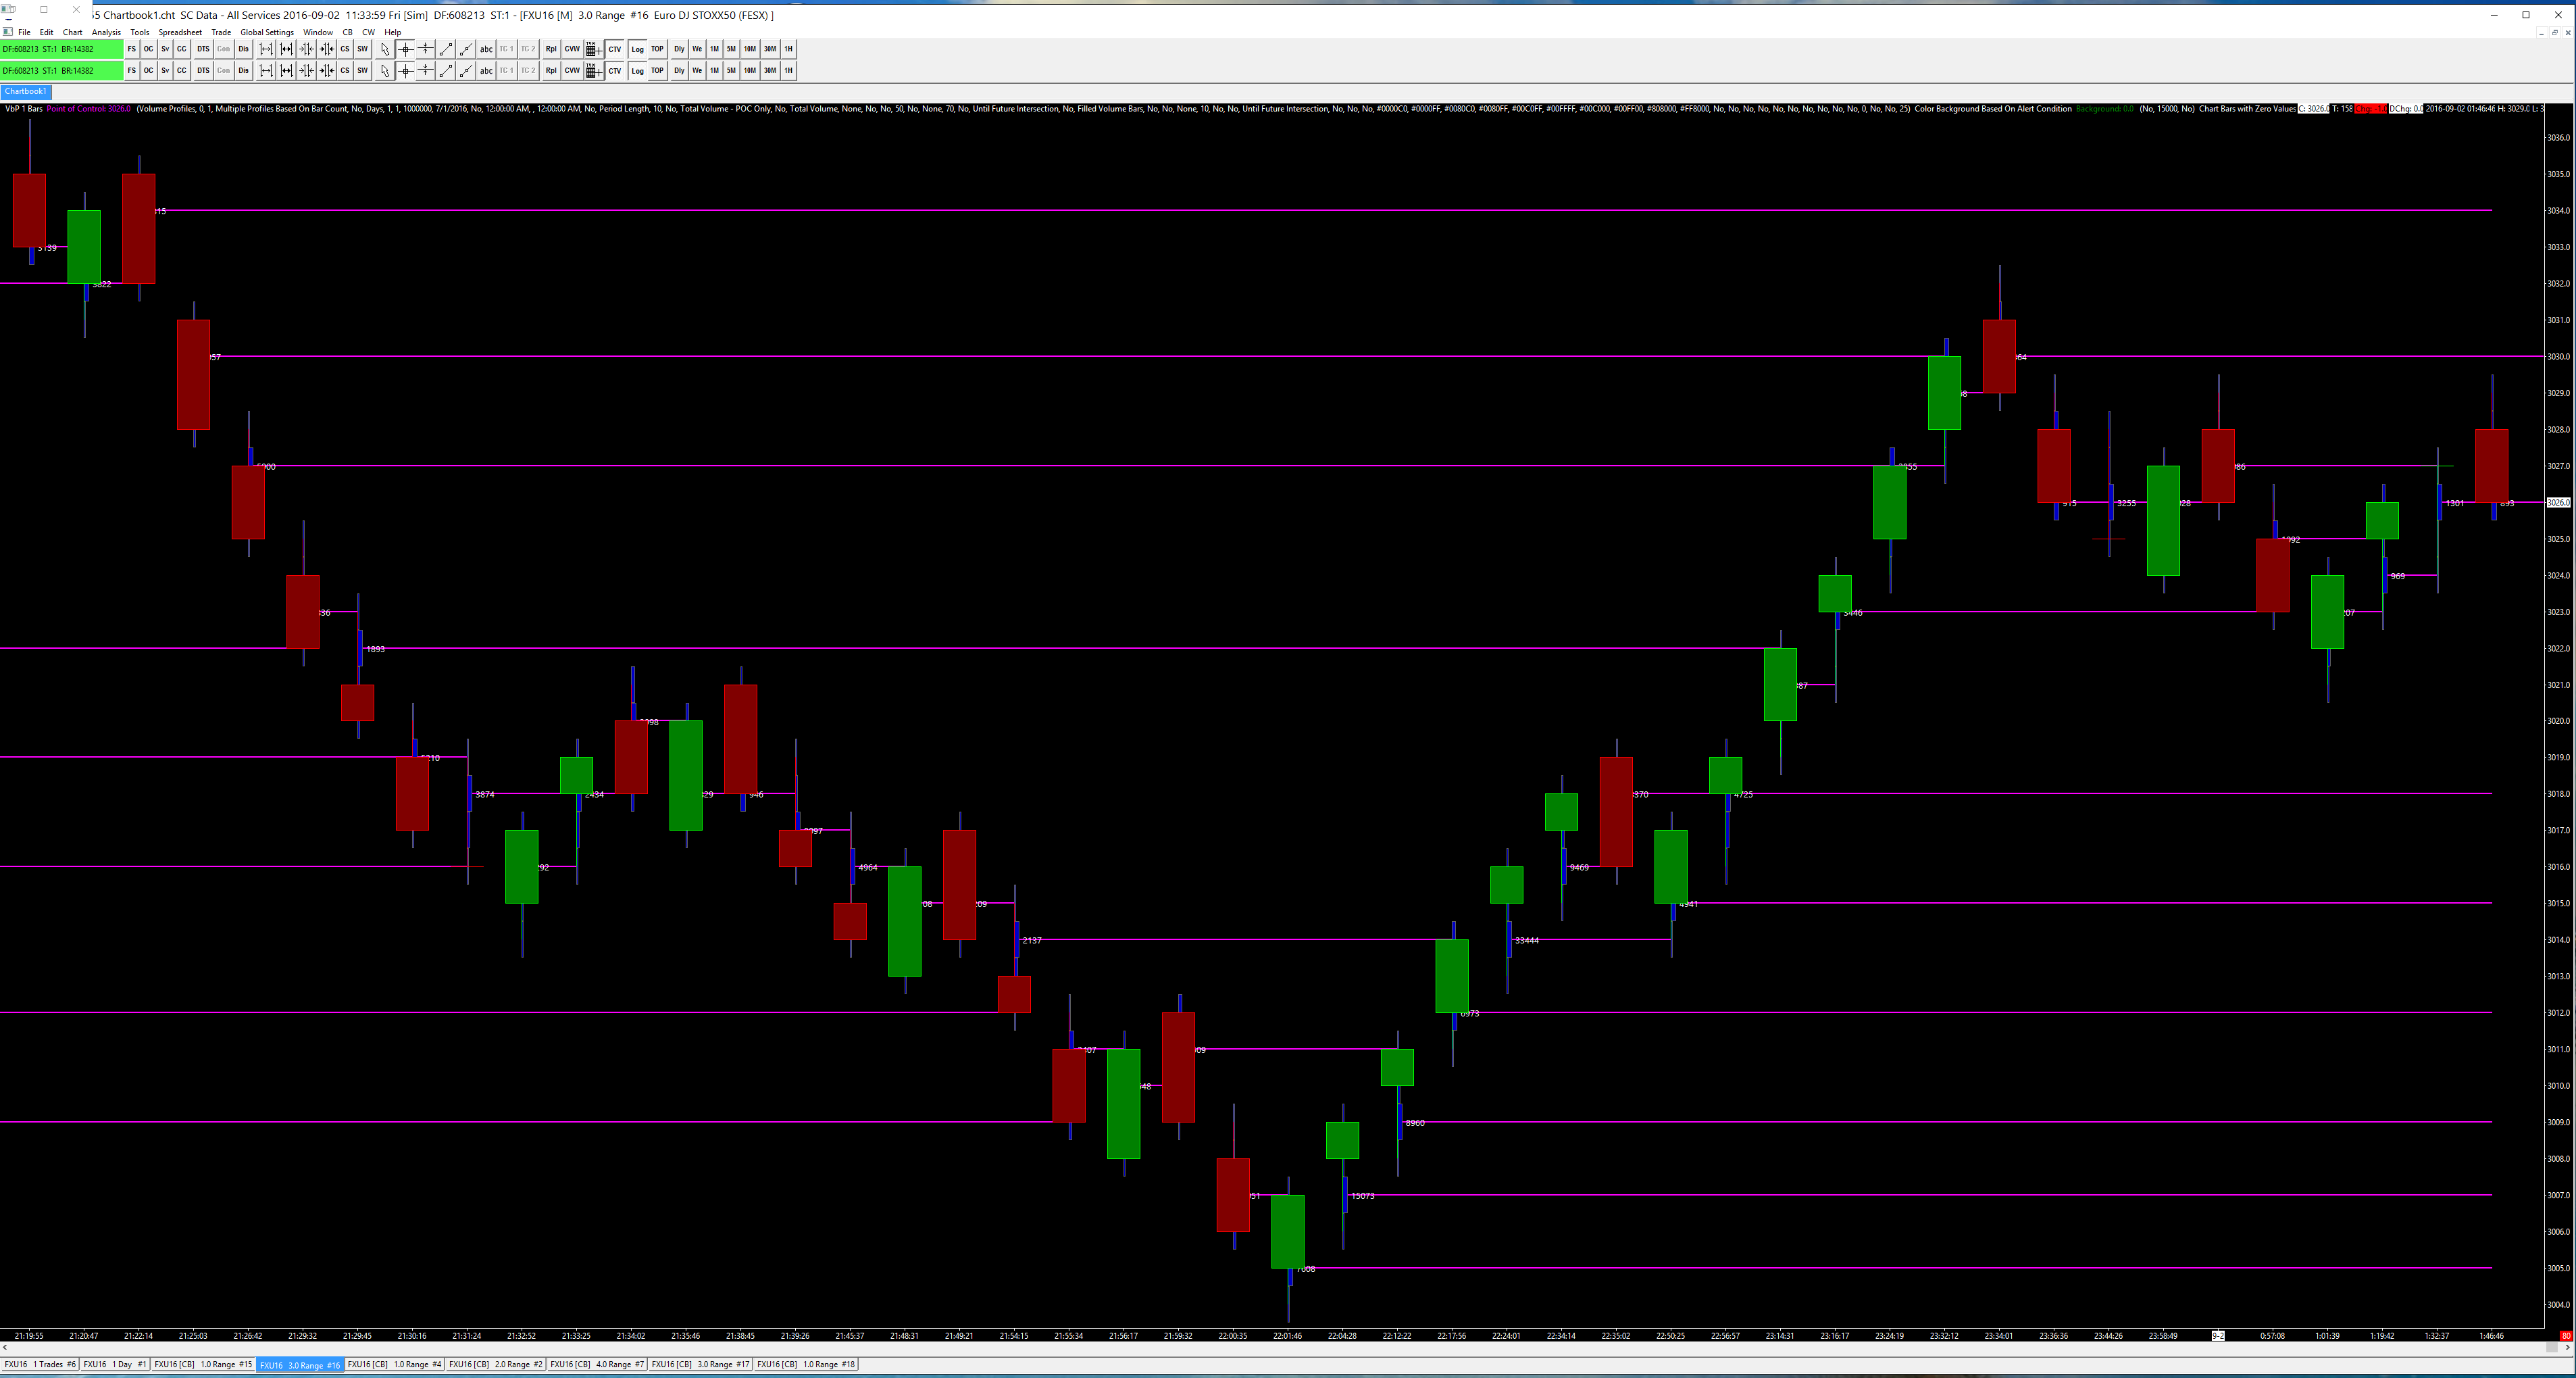Click the second bar spacing icon, upper toolbar
This screenshot has width=2576, height=1378.
pos(286,49)
